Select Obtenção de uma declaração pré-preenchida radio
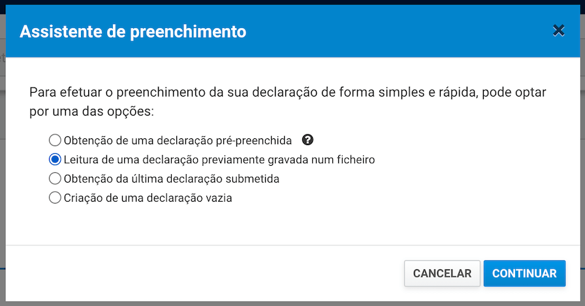 point(55,140)
